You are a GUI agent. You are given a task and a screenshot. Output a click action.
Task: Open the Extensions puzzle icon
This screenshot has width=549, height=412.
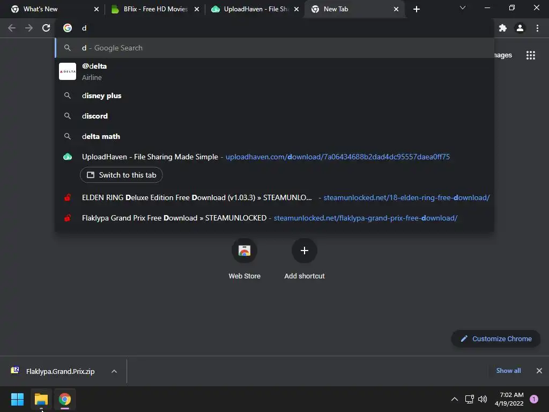click(503, 28)
